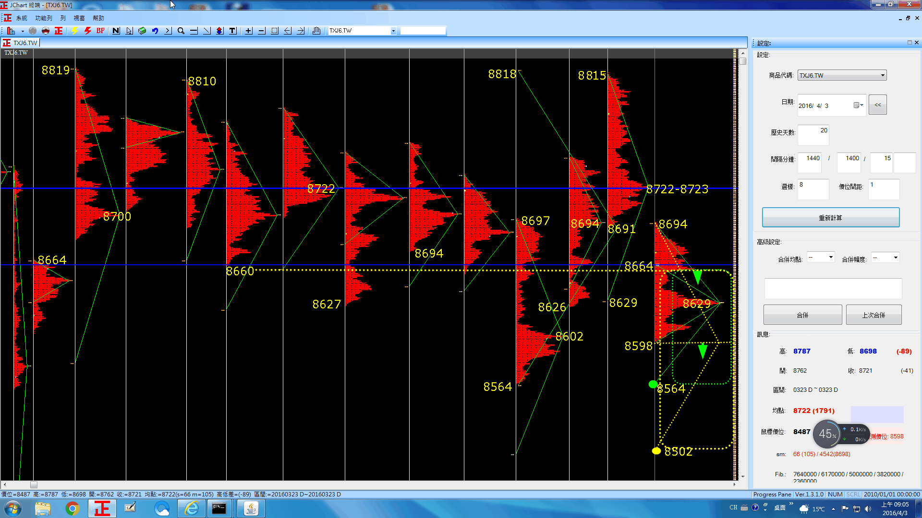Click the red BP toolbar icon
The height and width of the screenshot is (518, 922).
(x=100, y=31)
